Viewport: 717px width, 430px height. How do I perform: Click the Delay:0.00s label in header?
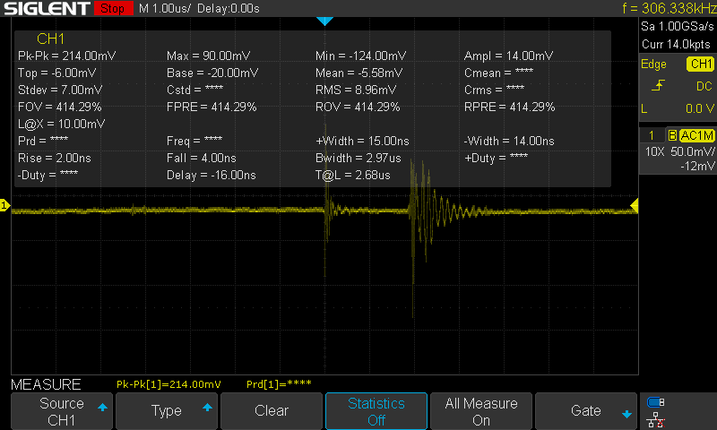229,8
